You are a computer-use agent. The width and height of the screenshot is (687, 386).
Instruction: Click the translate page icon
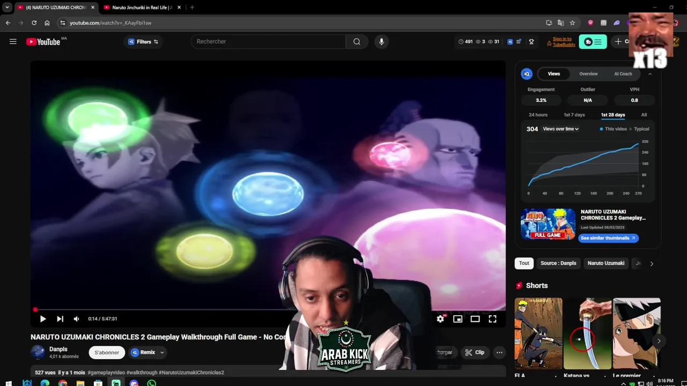coord(560,23)
